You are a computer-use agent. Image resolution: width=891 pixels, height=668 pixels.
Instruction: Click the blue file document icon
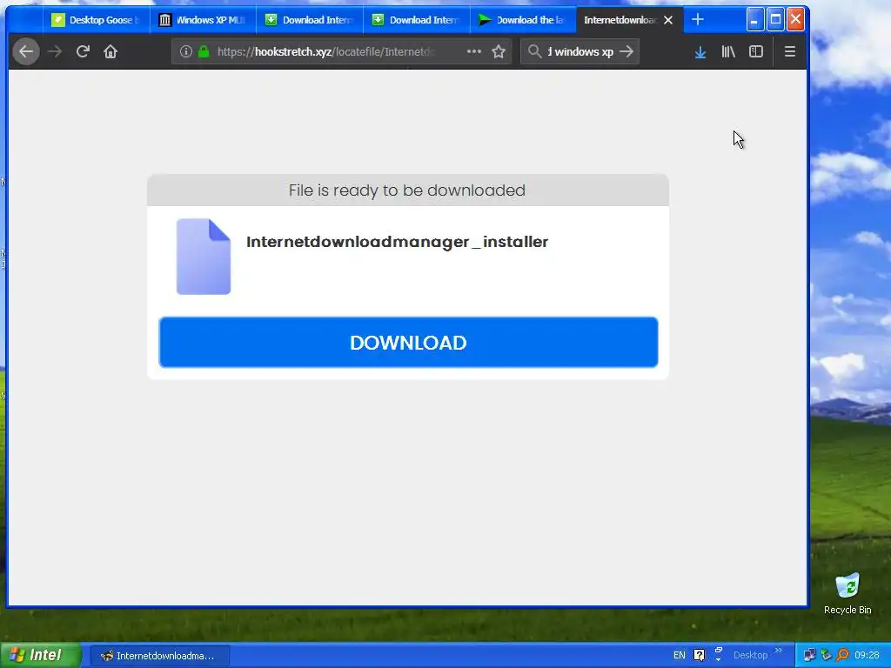[204, 257]
